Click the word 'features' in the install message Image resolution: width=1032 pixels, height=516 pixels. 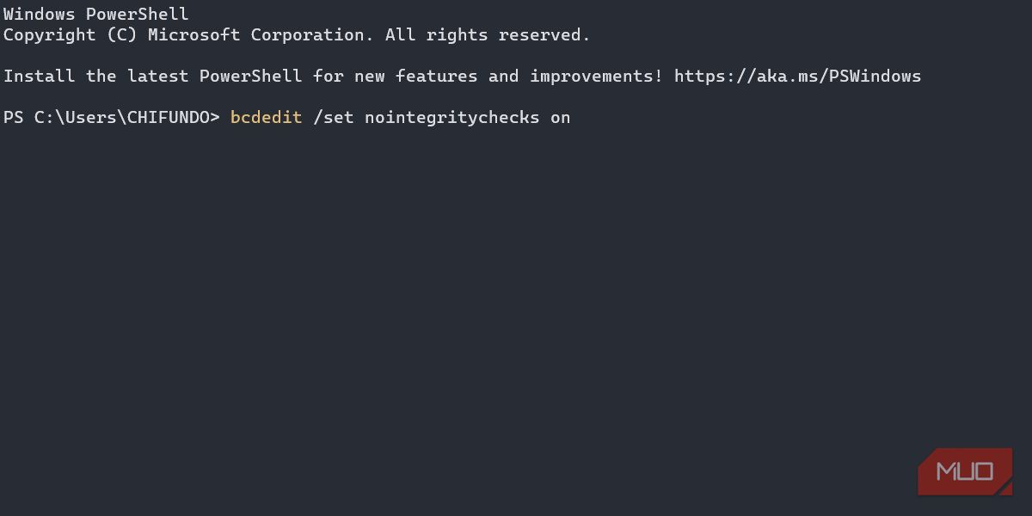[437, 77]
